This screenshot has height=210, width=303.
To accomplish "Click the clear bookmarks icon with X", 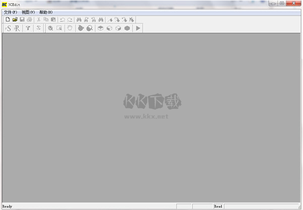I will click(x=132, y=20).
